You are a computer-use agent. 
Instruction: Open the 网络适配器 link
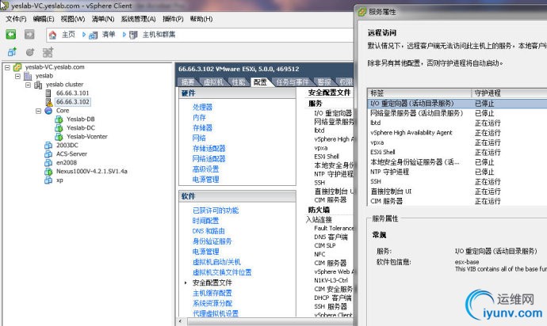pos(209,159)
